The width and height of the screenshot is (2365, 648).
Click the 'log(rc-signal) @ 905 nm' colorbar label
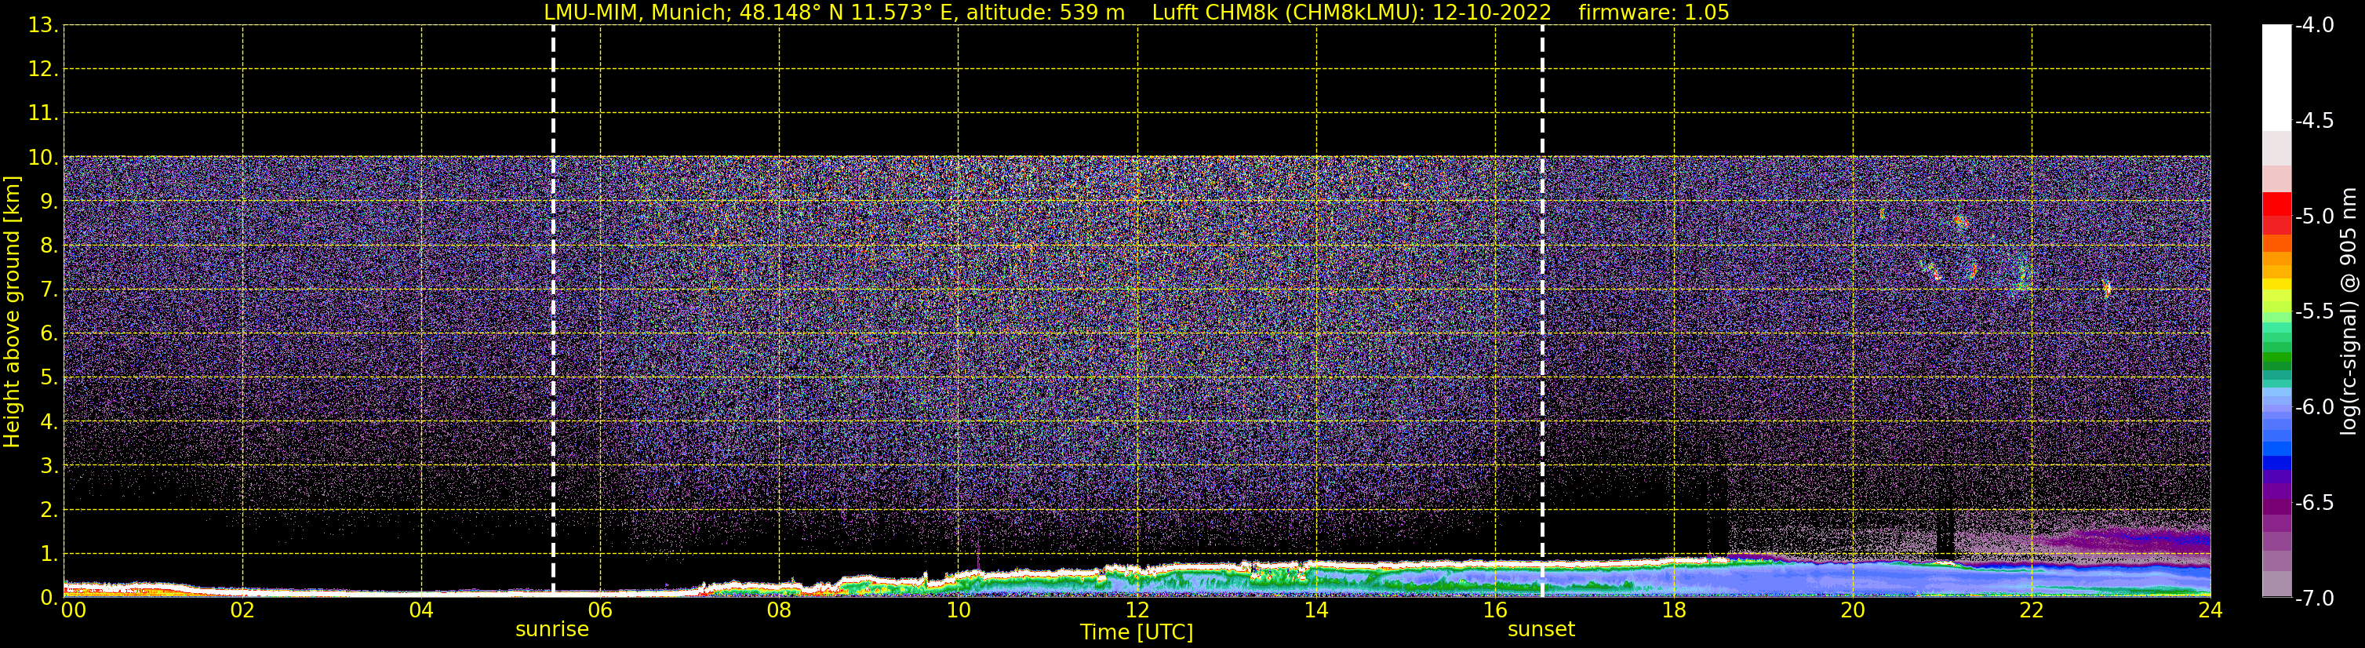(2349, 311)
